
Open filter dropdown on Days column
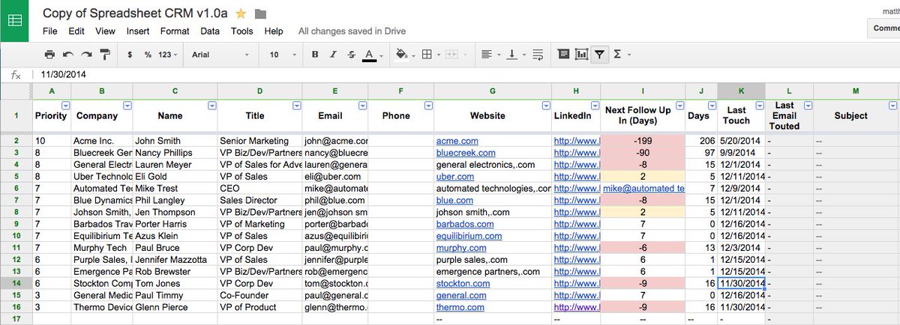click(x=712, y=106)
